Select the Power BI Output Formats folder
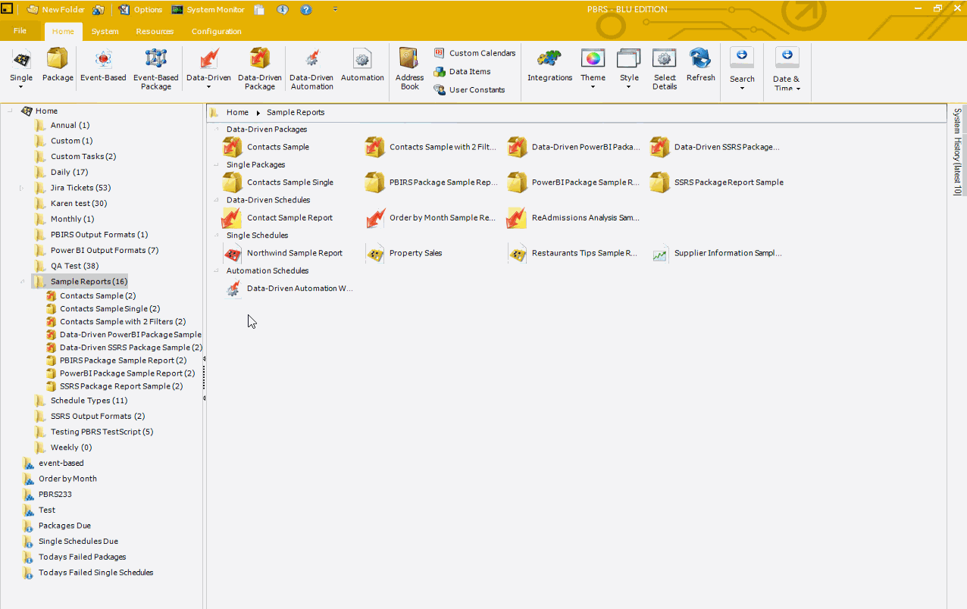Viewport: 967px width, 609px height. click(x=96, y=251)
